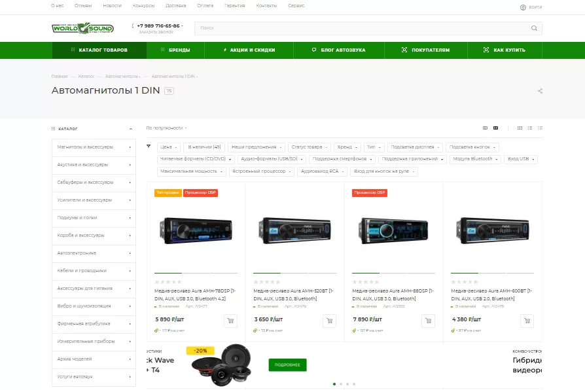Click the catalog grid icon in the sidebar header
The width and height of the screenshot is (585, 390).
(54, 129)
